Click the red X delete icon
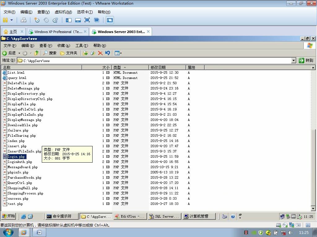 pyautogui.click(x=100, y=53)
